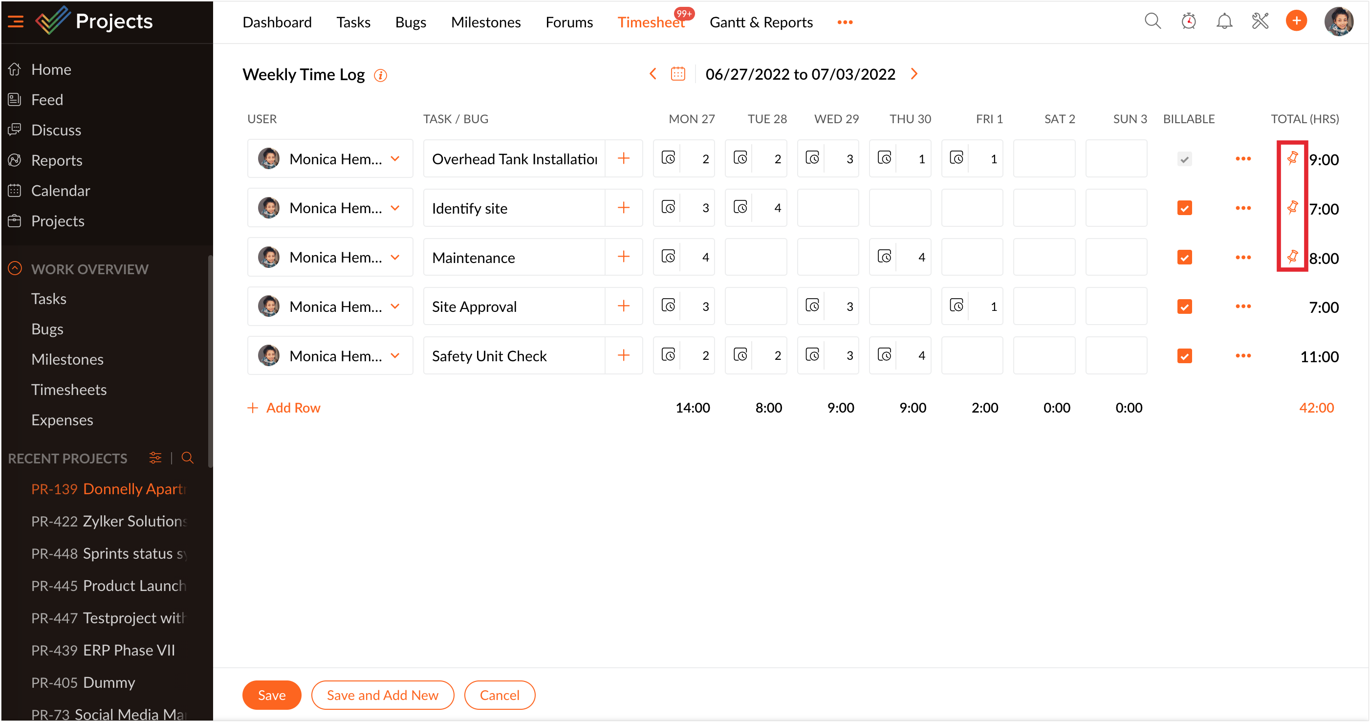1370x722 pixels.
Task: Toggle billable checkbox for Identify site task
Action: click(1184, 207)
